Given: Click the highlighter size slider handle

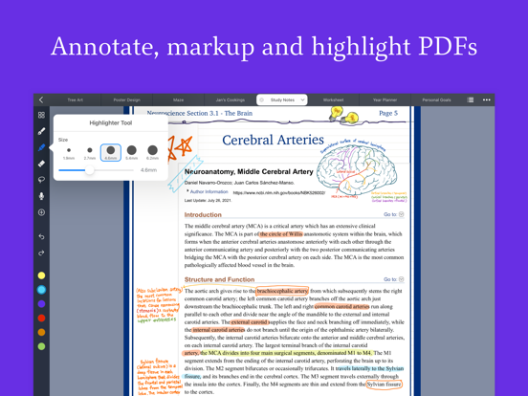Looking at the screenshot, I should click(89, 170).
